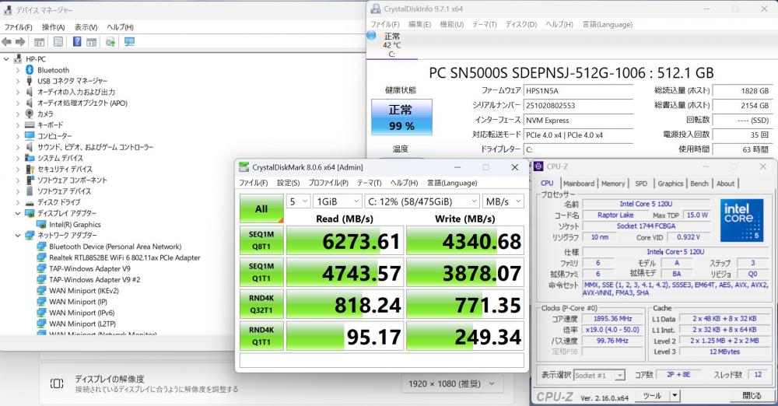
Task: Click the update driver icon in Device Manager toolbar
Action: pos(110,42)
